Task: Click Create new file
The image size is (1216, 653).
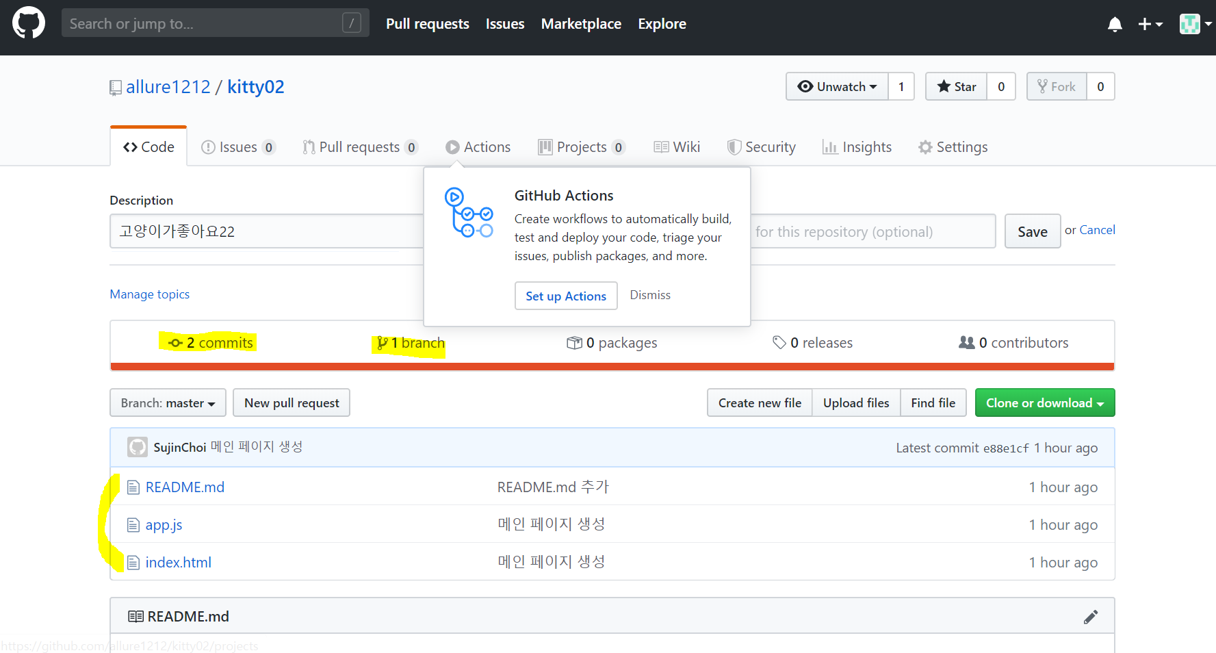Action: 760,403
